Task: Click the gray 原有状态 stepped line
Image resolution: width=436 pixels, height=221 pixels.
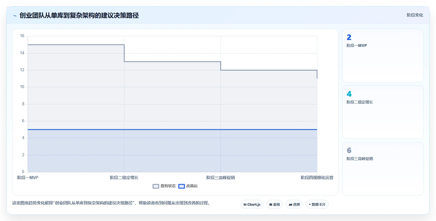Action: [173, 62]
